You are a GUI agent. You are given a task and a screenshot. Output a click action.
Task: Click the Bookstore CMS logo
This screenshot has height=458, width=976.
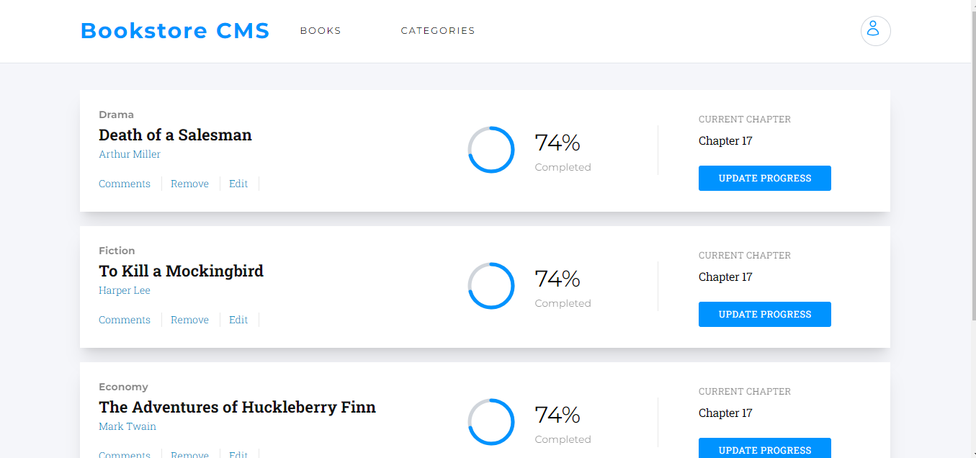[x=175, y=31]
